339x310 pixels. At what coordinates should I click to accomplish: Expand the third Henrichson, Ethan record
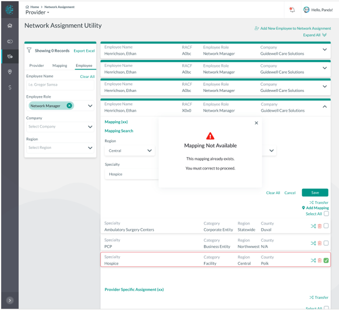pyautogui.click(x=325, y=87)
